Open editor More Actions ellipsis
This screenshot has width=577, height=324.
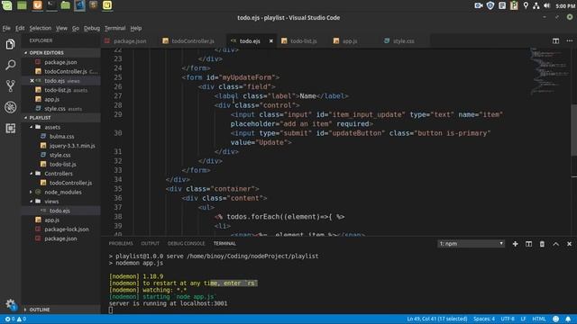pyautogui.click(x=569, y=40)
